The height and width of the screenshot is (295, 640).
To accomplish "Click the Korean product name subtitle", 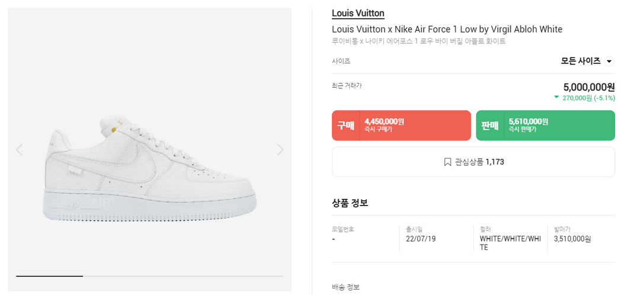I will point(418,41).
